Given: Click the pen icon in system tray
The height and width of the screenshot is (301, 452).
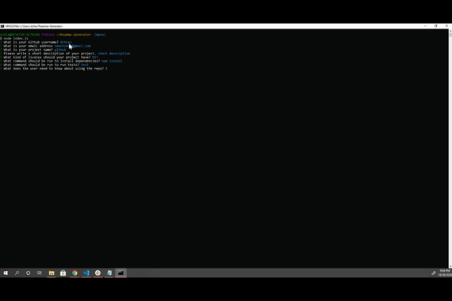Looking at the screenshot, I should tap(434, 272).
